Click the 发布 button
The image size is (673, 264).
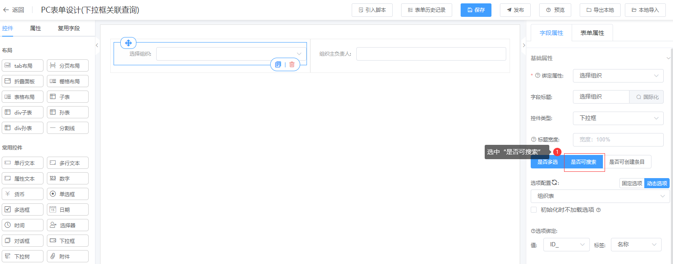pos(515,10)
